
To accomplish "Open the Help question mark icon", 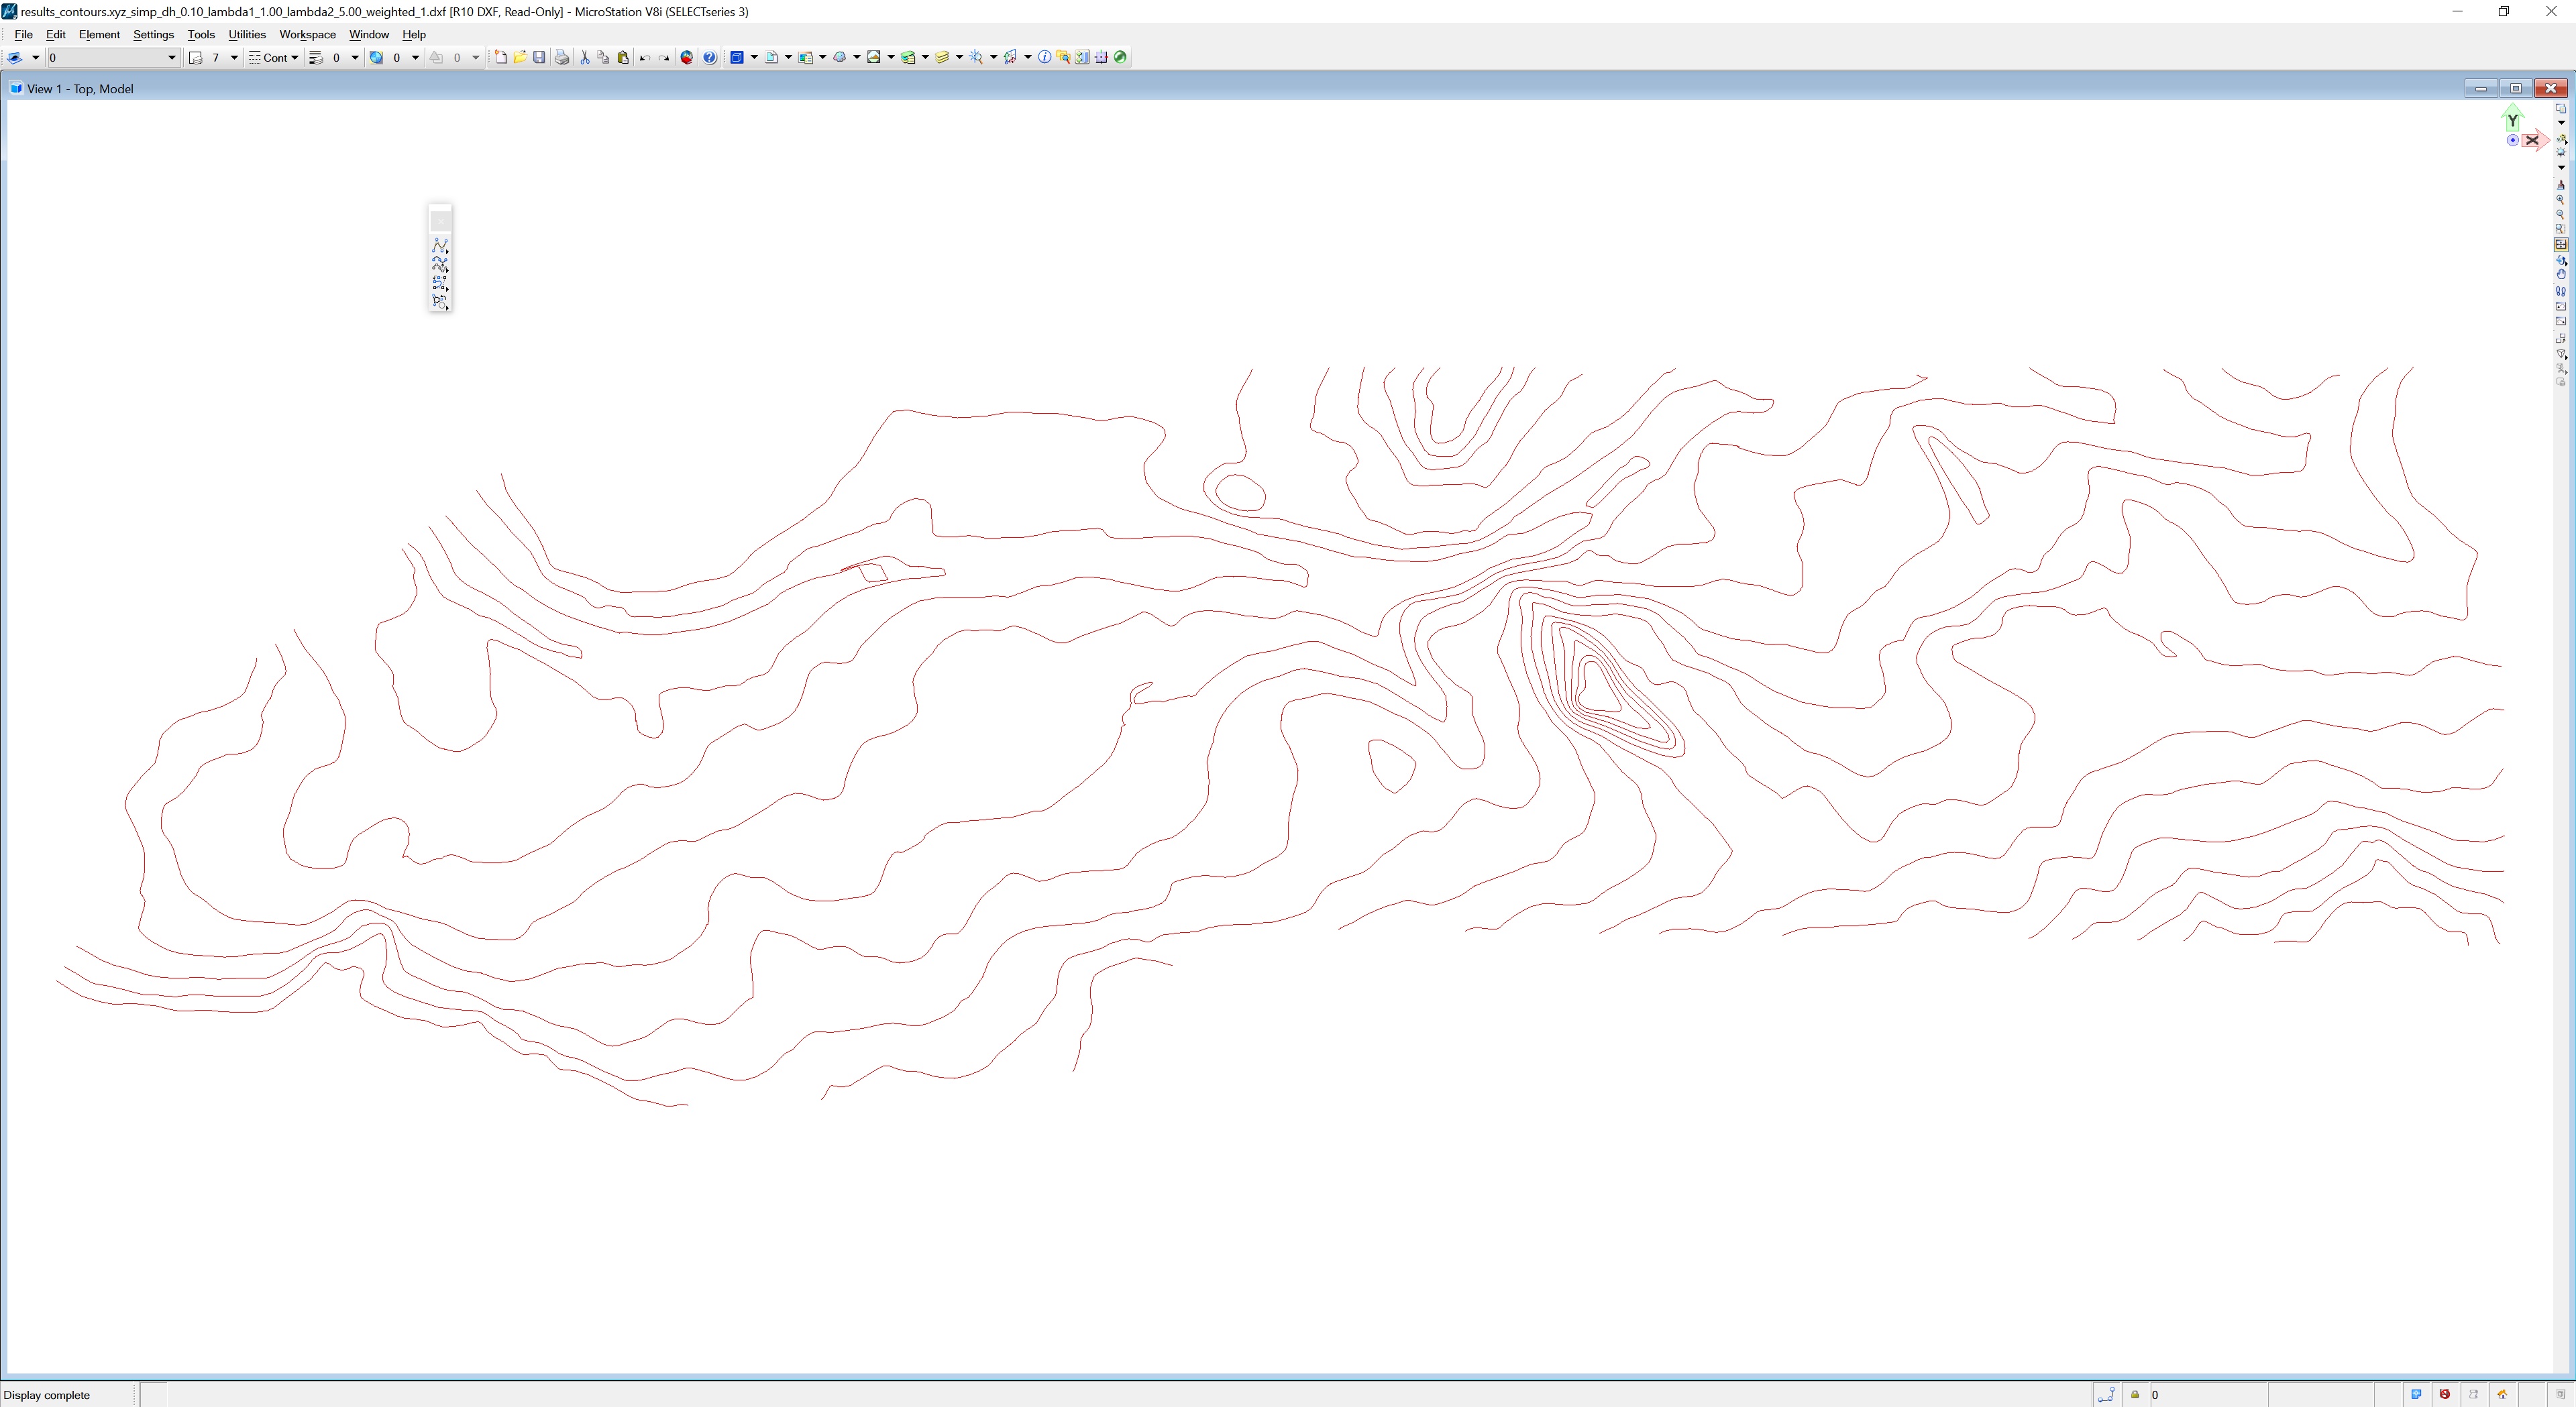I will (709, 58).
